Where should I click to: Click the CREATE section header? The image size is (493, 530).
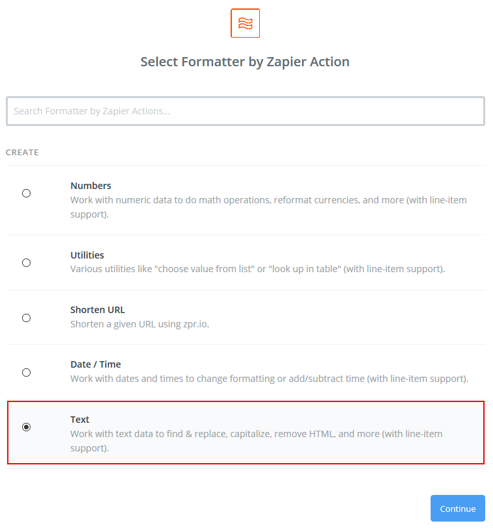(22, 153)
